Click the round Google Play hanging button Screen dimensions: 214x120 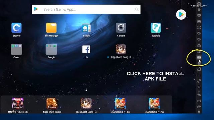click(x=181, y=15)
